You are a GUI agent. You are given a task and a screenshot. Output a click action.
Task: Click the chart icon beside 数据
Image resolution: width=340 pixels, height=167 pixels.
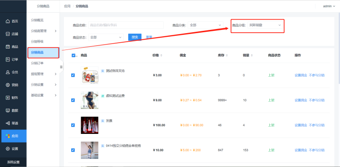(8, 111)
